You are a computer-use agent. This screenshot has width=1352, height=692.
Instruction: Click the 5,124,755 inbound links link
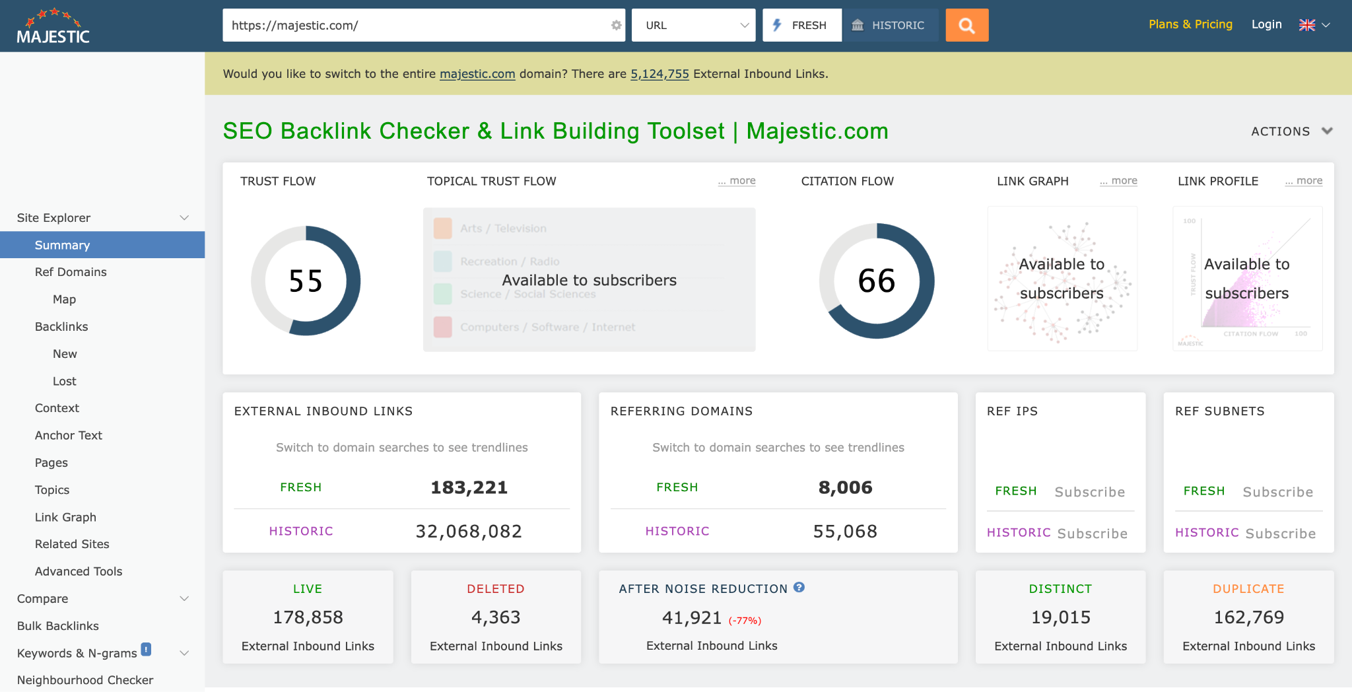659,74
